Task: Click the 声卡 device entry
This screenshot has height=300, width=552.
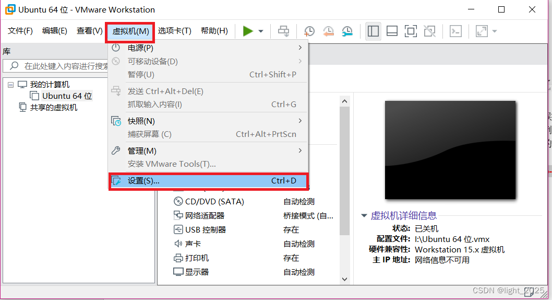Action: (x=193, y=244)
